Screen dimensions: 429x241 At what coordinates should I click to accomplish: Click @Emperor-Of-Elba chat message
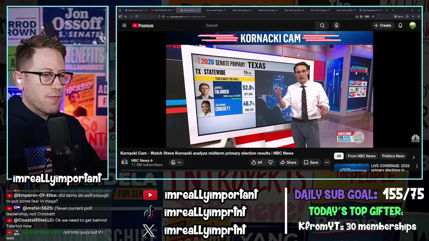58,198
